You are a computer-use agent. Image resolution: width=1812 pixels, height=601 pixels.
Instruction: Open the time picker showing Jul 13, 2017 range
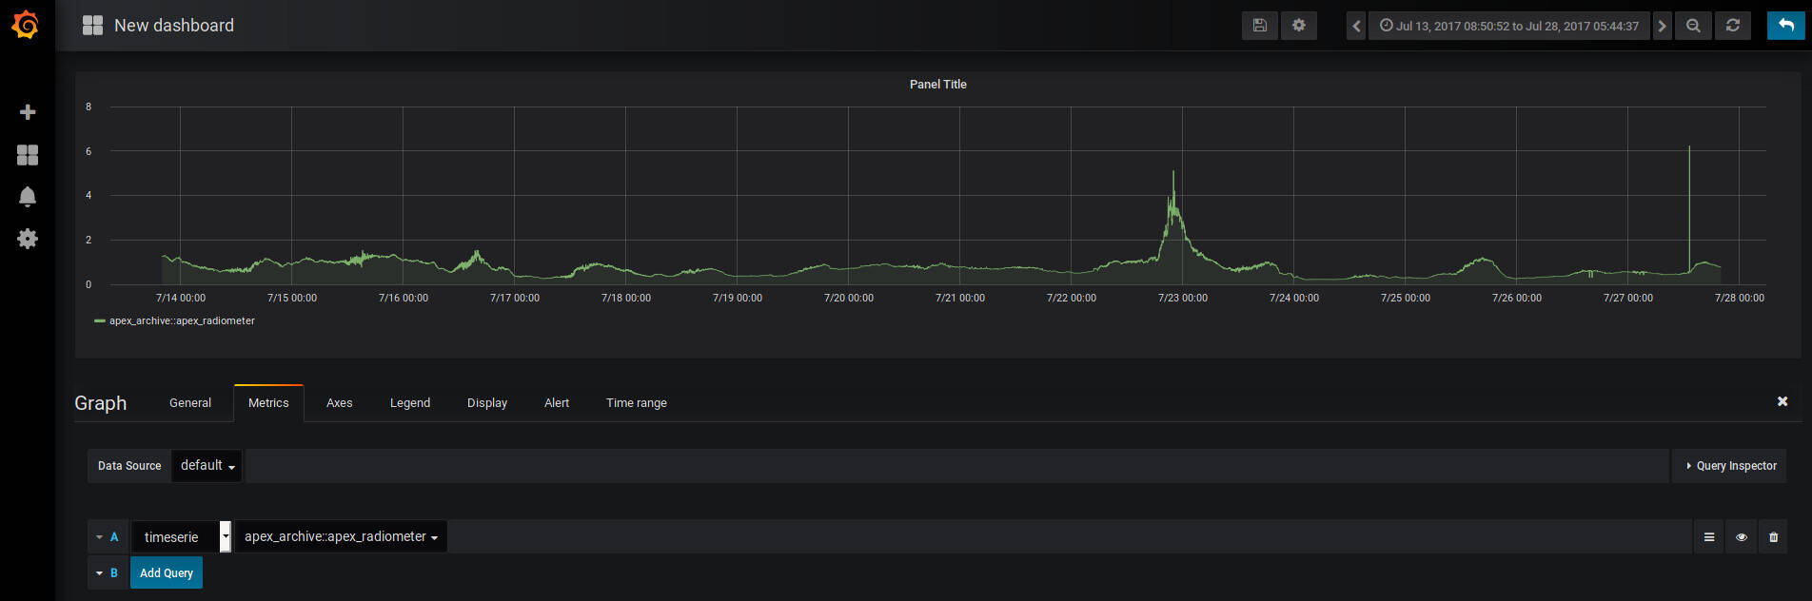pos(1509,26)
